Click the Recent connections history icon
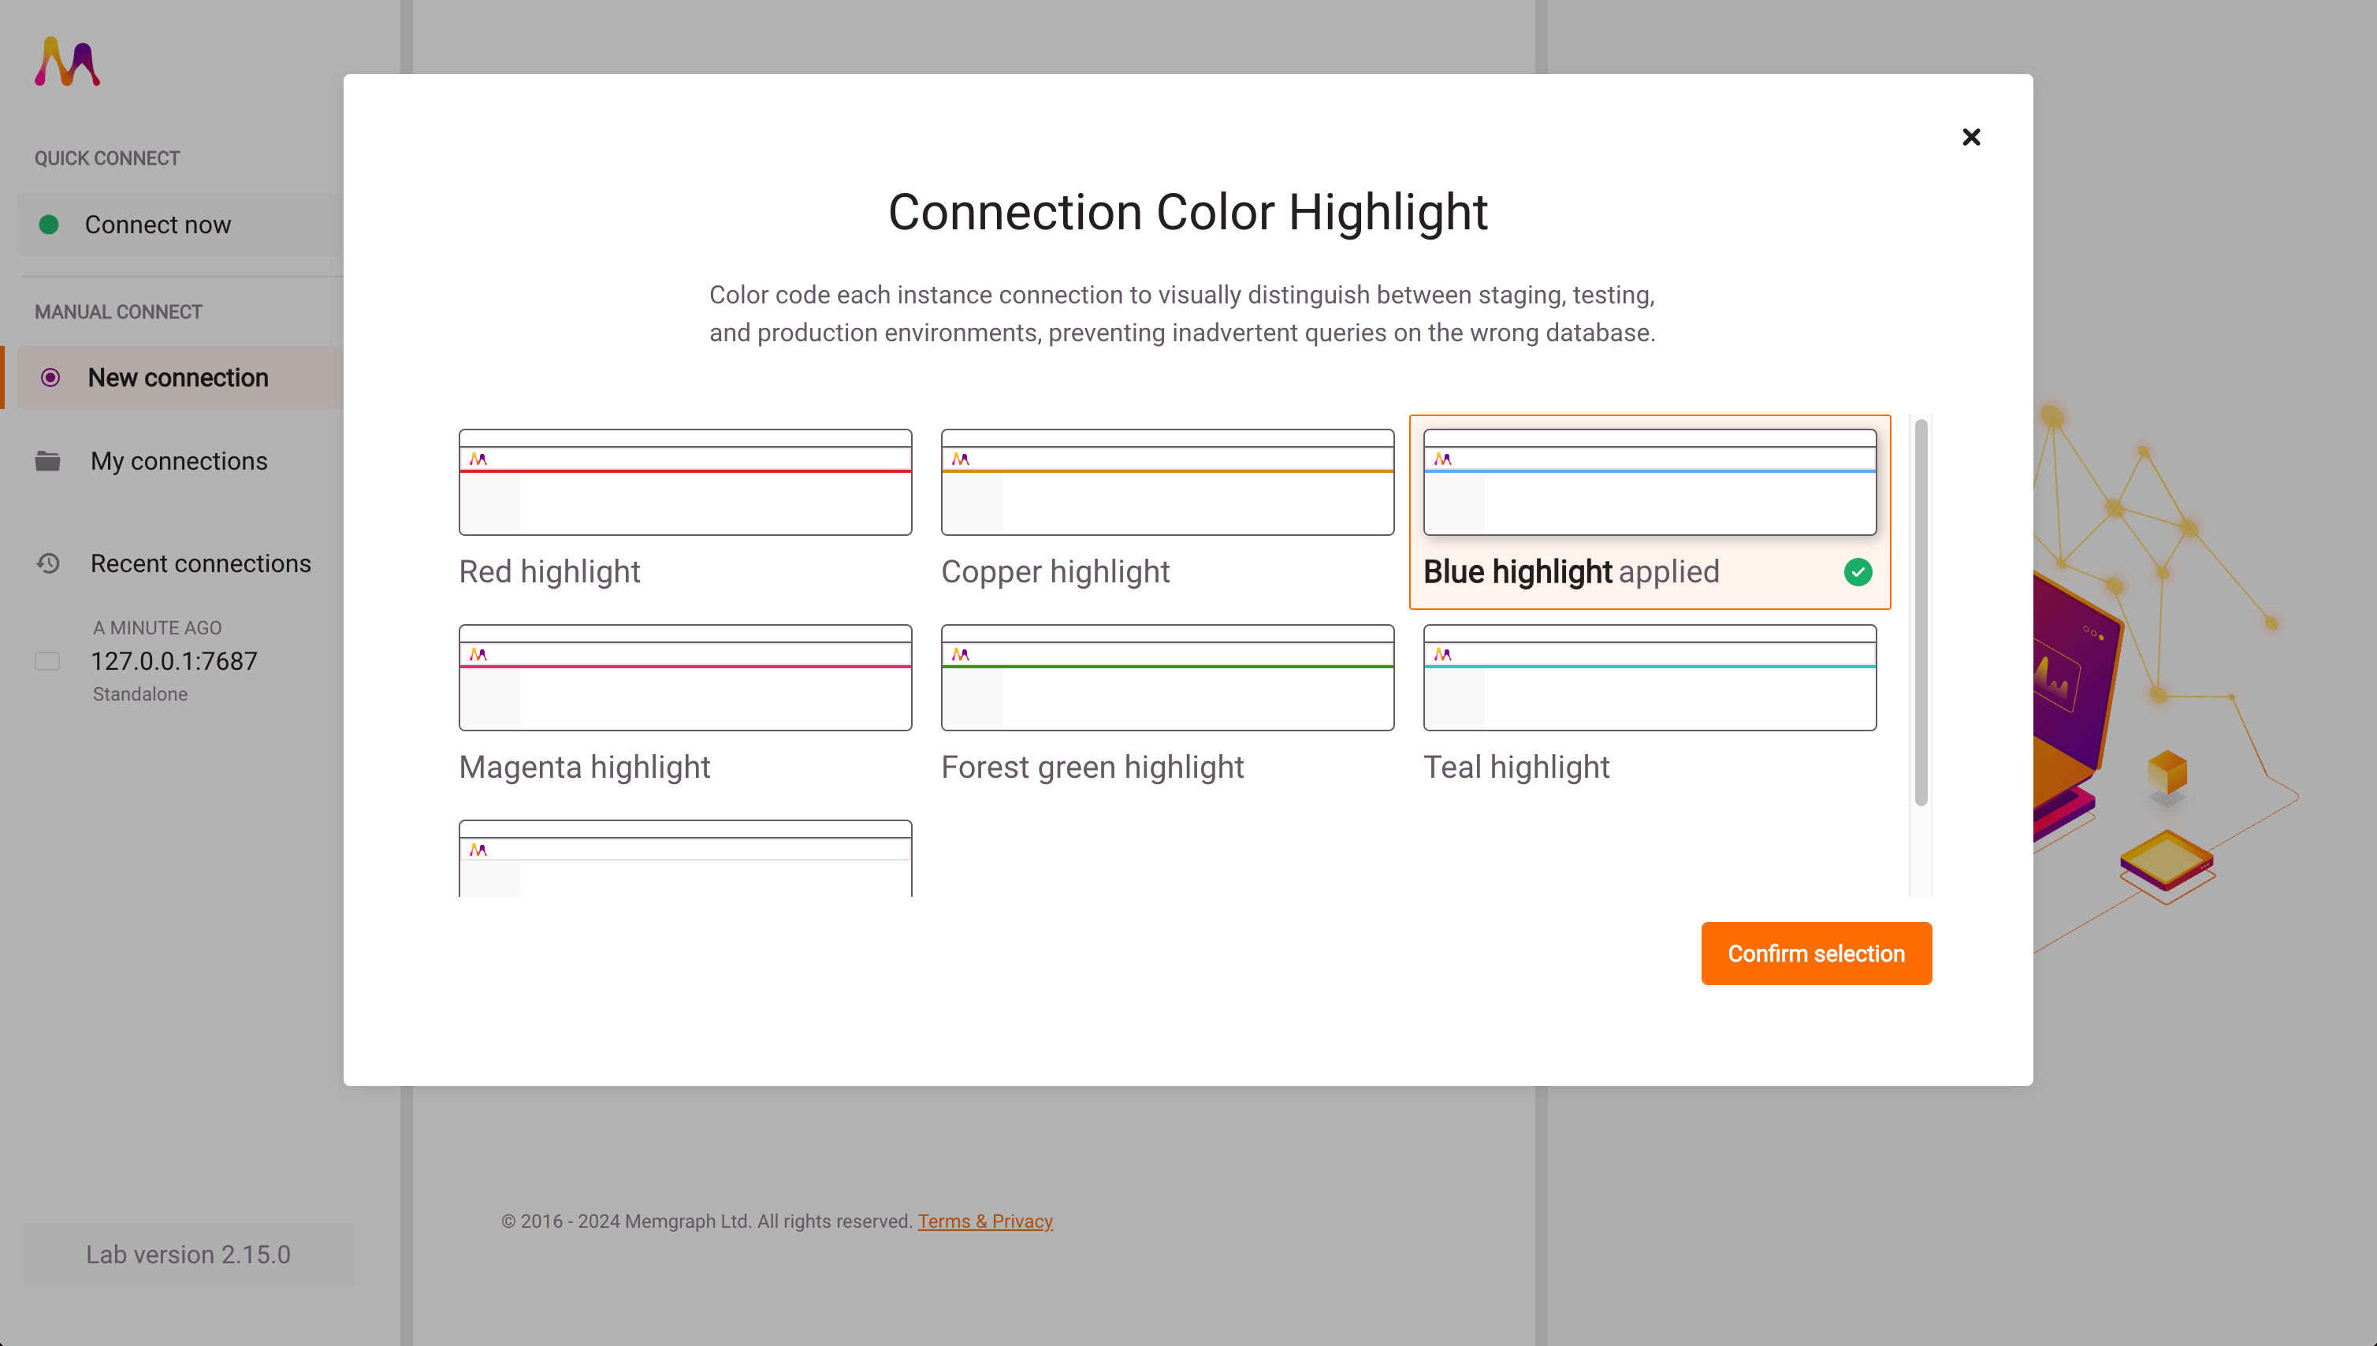The image size is (2377, 1346). (48, 563)
